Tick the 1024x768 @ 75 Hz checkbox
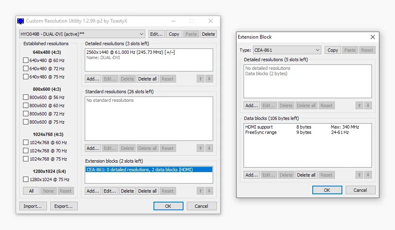 pos(26,159)
